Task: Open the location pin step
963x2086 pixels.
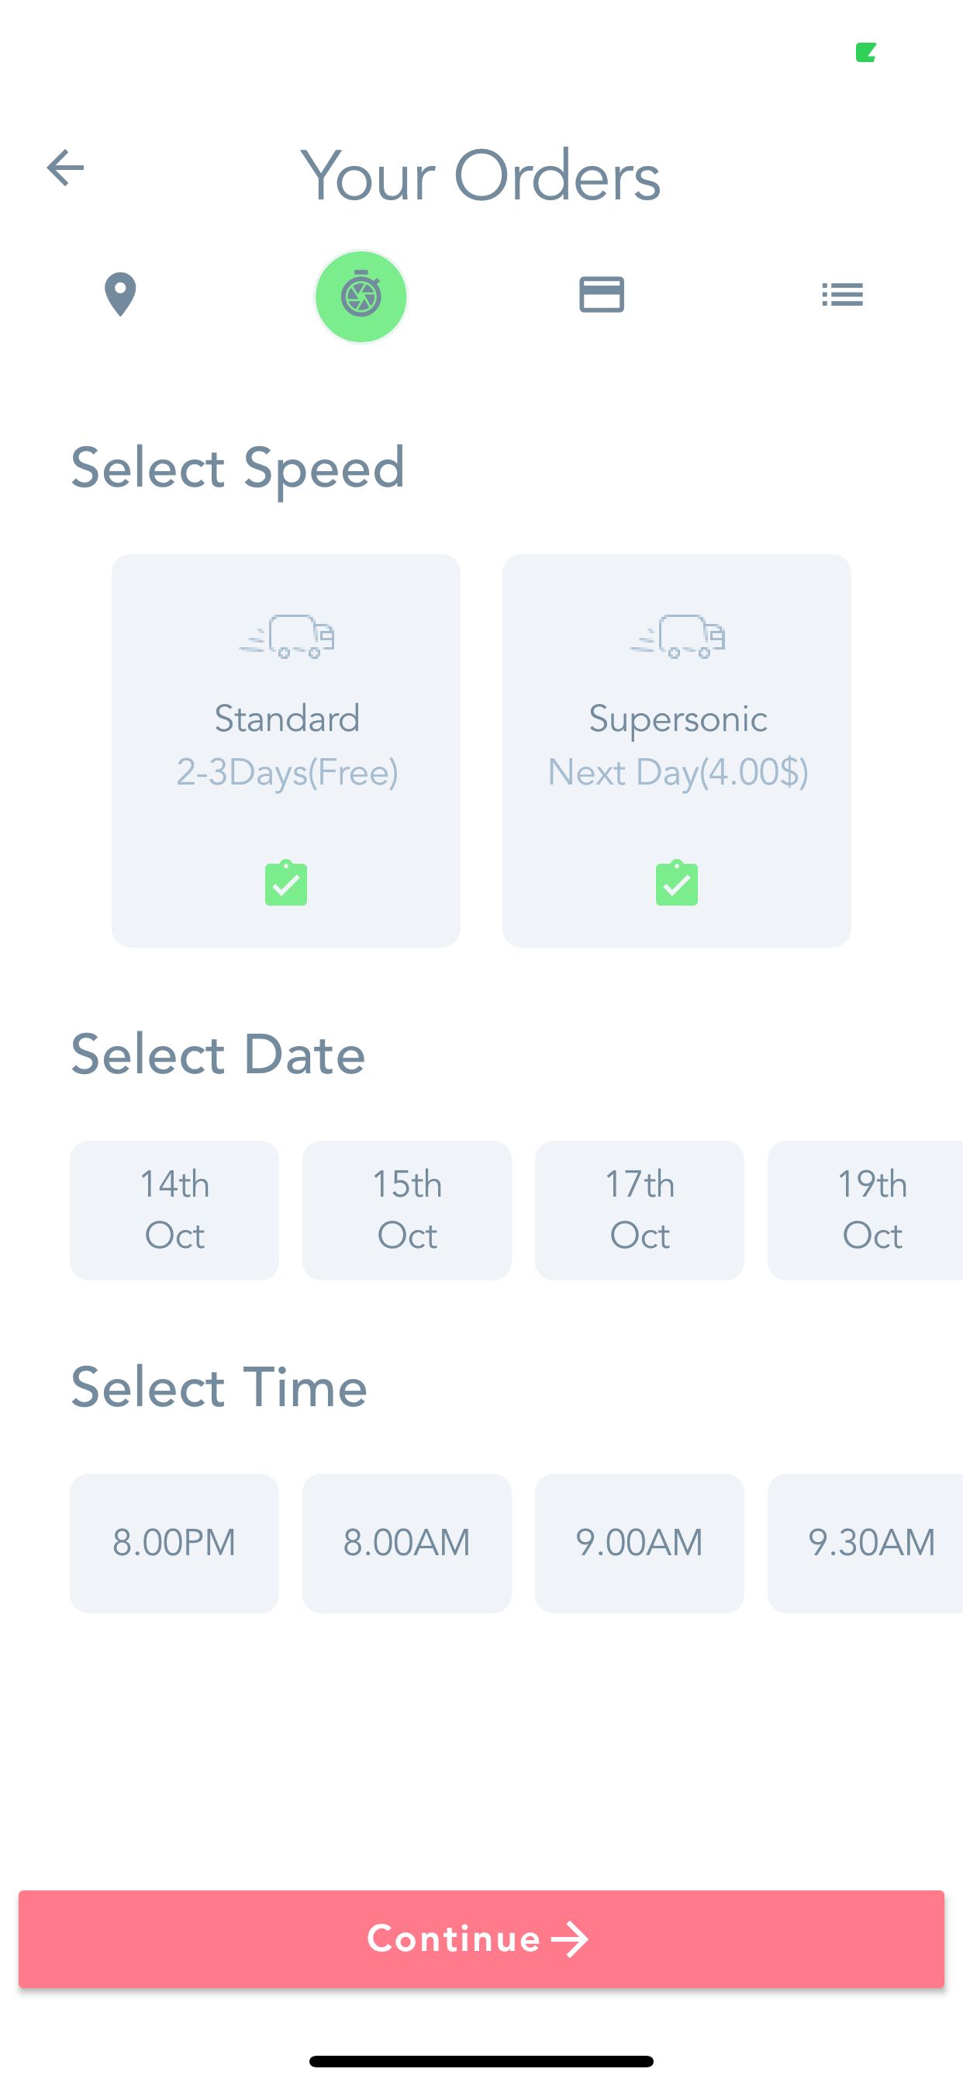Action: (x=119, y=294)
